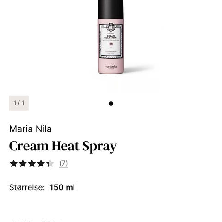Image resolution: width=222 pixels, height=222 pixels.
Task: Open the pink bottle product image
Action: (x=111, y=37)
